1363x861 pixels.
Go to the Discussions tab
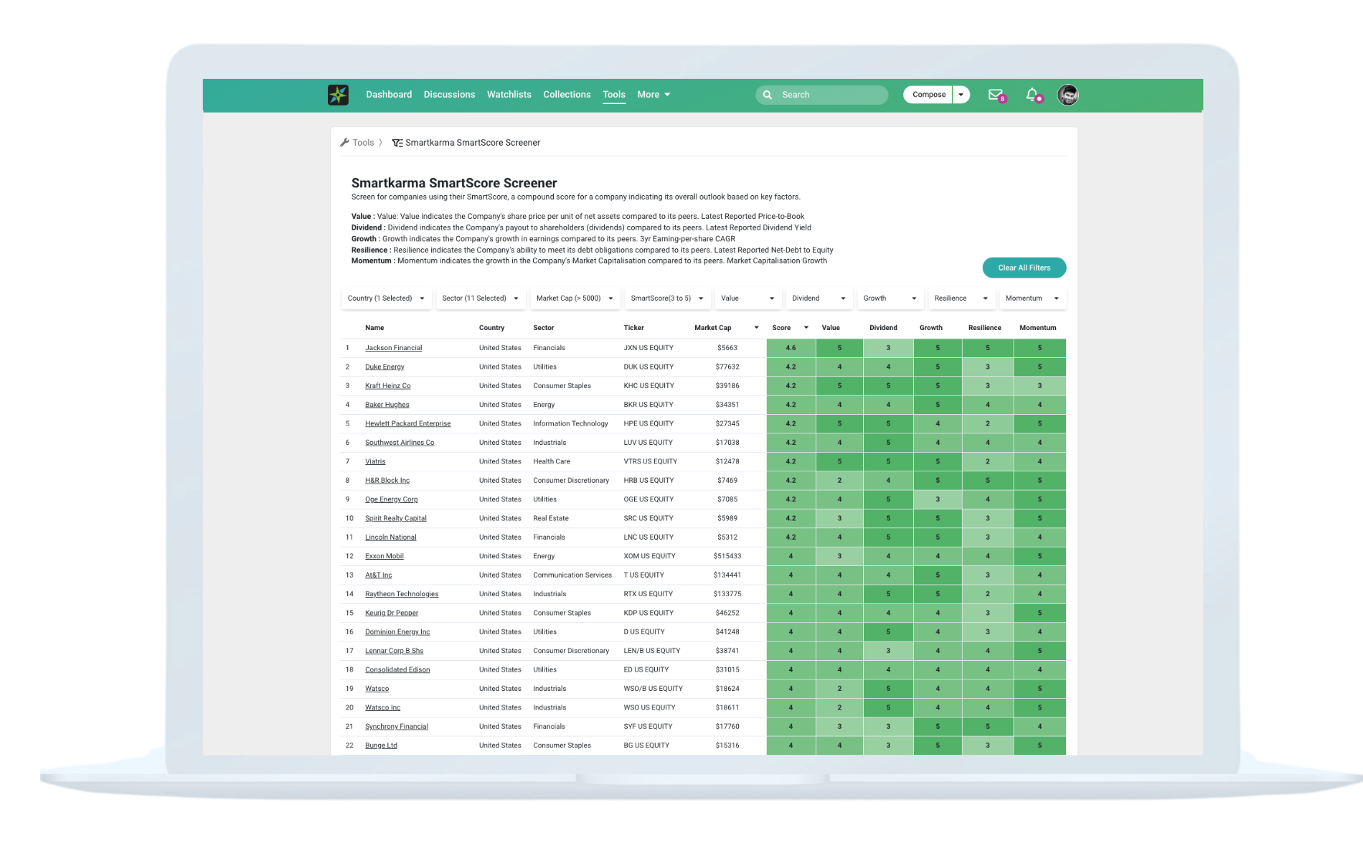449,95
